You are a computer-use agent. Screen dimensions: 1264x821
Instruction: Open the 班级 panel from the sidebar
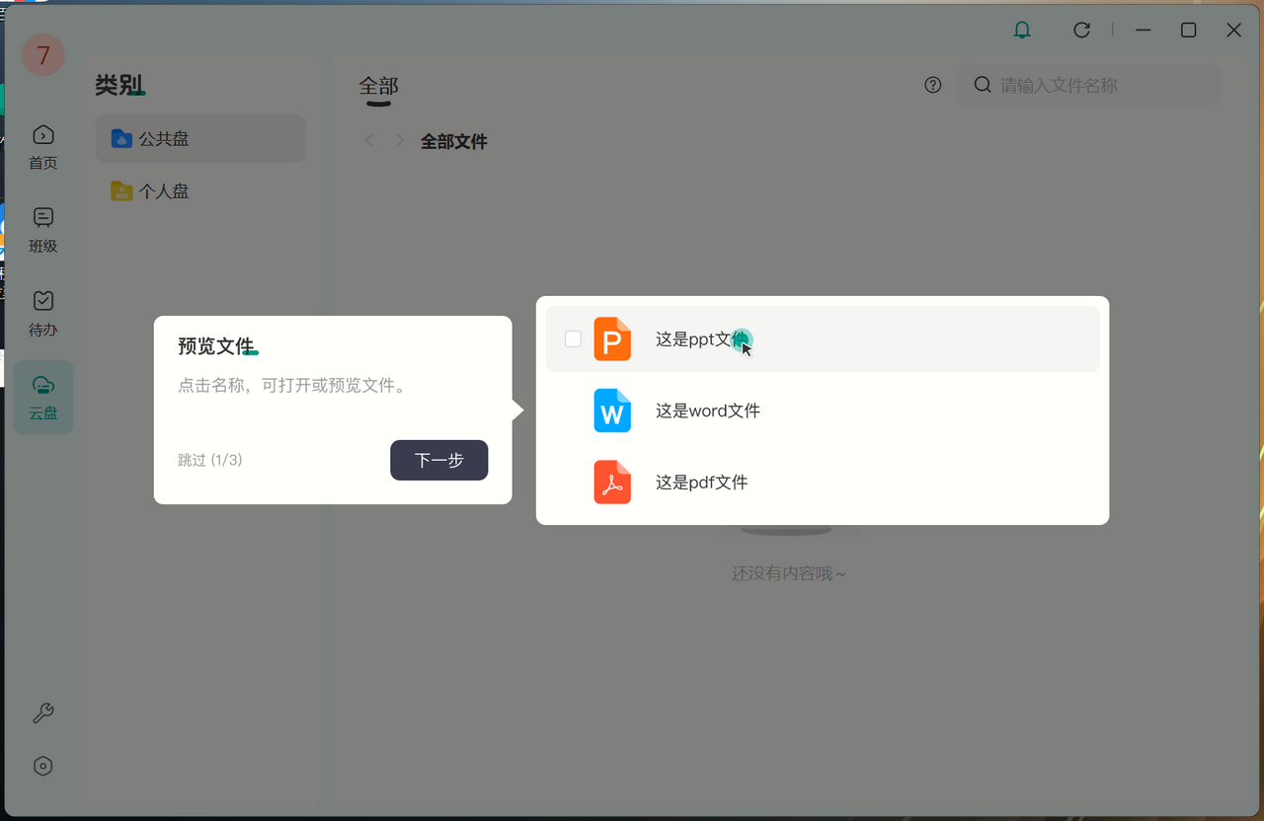42,229
